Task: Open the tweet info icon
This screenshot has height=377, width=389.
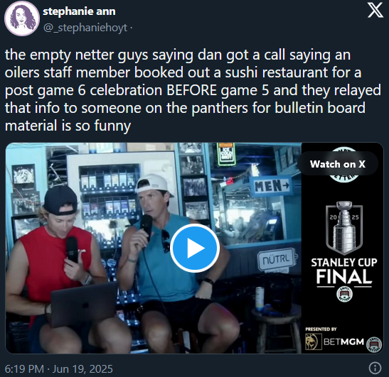Action: pyautogui.click(x=375, y=368)
